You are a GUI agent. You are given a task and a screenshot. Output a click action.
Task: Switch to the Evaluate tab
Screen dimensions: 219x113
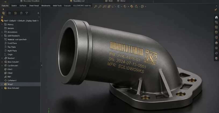pyautogui.click(x=67, y=6)
